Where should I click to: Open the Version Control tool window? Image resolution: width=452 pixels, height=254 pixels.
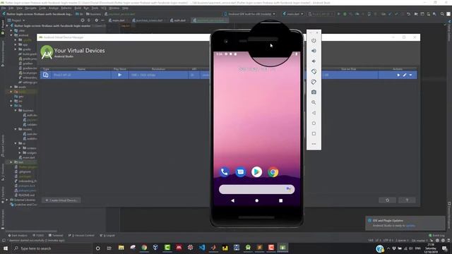pos(81,235)
